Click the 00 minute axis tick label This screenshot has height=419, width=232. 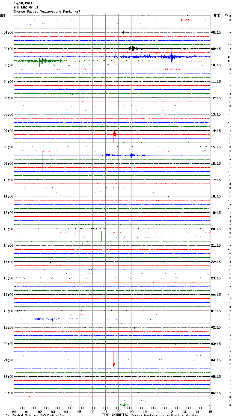click(x=14, y=412)
